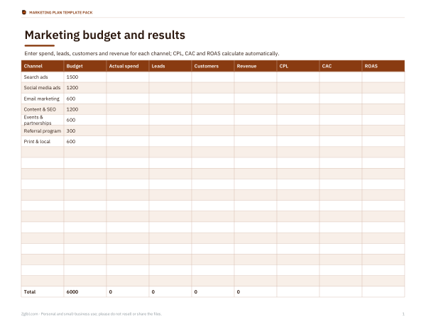Click the 1200 budget value for Social media ads
Image resolution: width=426 pixels, height=329 pixels.
(x=72, y=88)
